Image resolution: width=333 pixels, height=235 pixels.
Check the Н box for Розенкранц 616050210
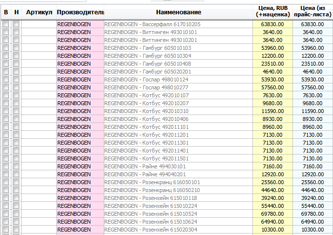(16, 190)
